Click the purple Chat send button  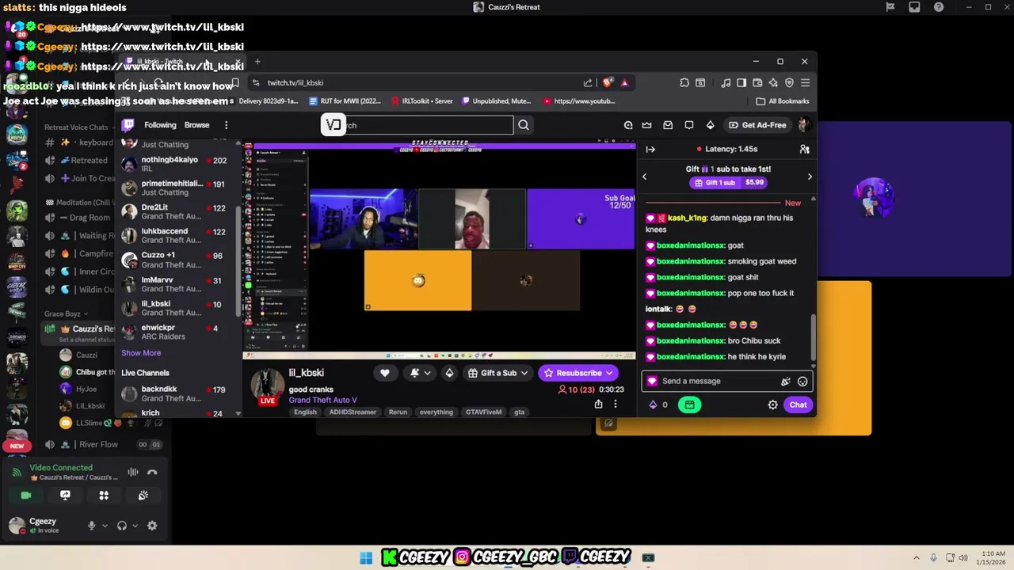798,405
